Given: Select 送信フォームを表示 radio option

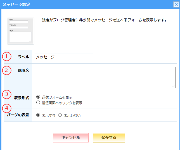Looking at the screenshot, I should coord(38,97).
